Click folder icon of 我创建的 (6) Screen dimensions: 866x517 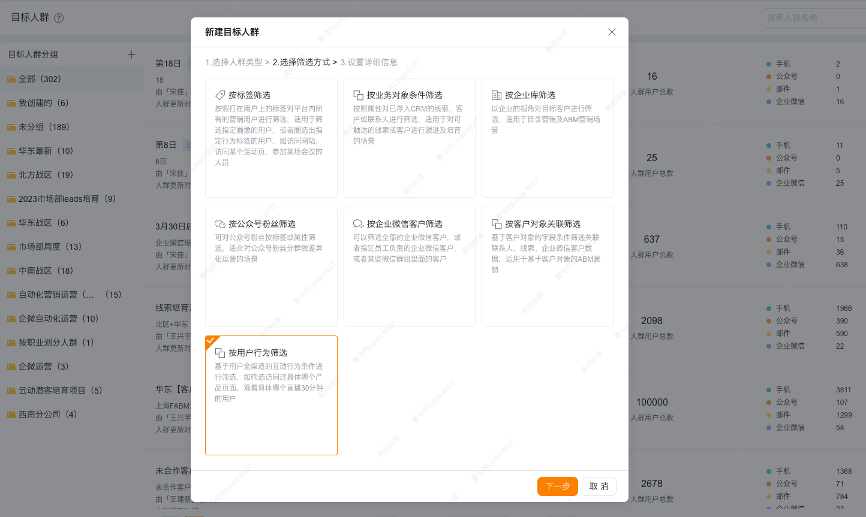[x=11, y=103]
